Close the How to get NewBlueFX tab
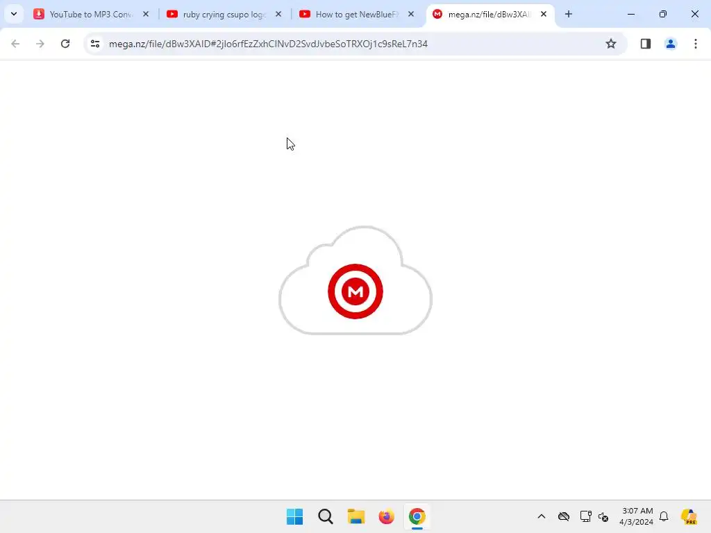This screenshot has width=711, height=533. (411, 14)
